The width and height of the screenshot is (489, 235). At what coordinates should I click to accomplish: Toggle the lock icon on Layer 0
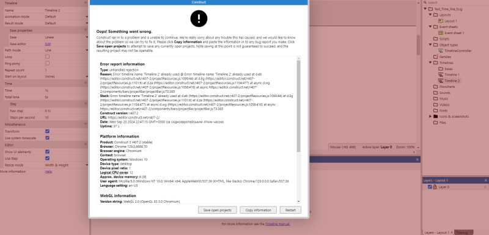click(435, 187)
